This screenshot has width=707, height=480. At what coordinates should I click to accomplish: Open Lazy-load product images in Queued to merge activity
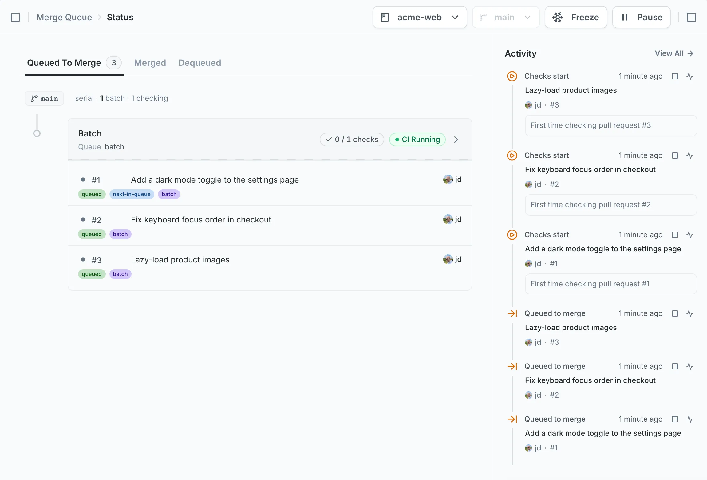[x=571, y=328]
